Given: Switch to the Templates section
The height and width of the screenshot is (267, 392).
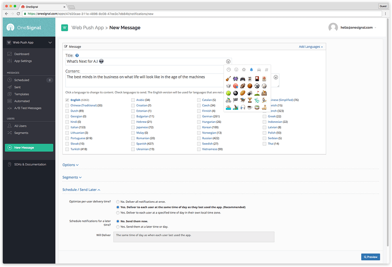Looking at the screenshot, I should 21,94.
